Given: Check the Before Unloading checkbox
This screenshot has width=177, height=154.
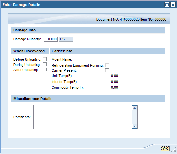Looking at the screenshot, I should coord(45,59).
